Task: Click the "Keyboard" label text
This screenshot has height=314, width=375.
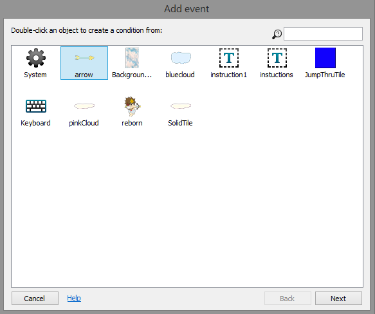Action: [35, 123]
